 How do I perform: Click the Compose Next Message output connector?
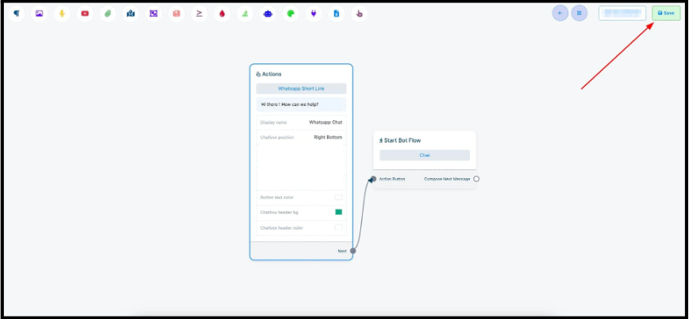(476, 179)
